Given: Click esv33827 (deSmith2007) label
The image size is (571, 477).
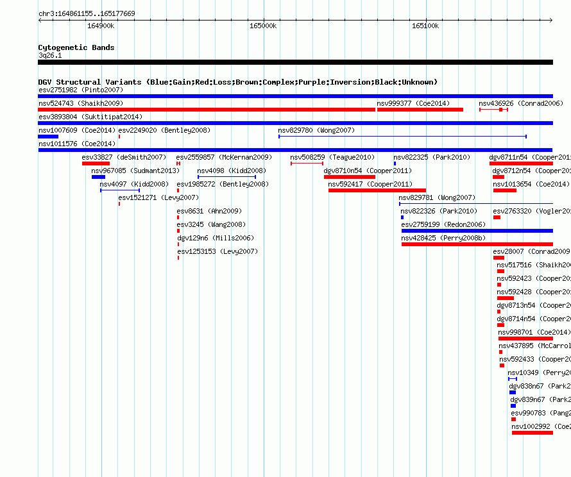Looking at the screenshot, I should point(124,157).
